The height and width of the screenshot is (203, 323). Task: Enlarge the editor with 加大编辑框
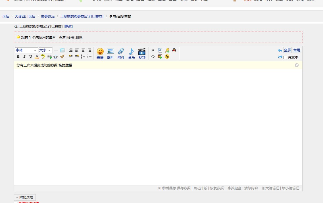[x=270, y=188]
